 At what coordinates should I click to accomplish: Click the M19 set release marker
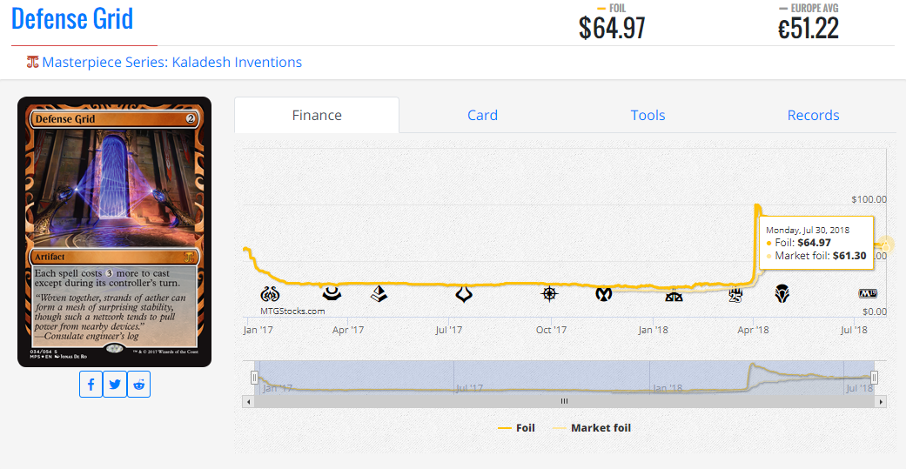click(x=868, y=295)
